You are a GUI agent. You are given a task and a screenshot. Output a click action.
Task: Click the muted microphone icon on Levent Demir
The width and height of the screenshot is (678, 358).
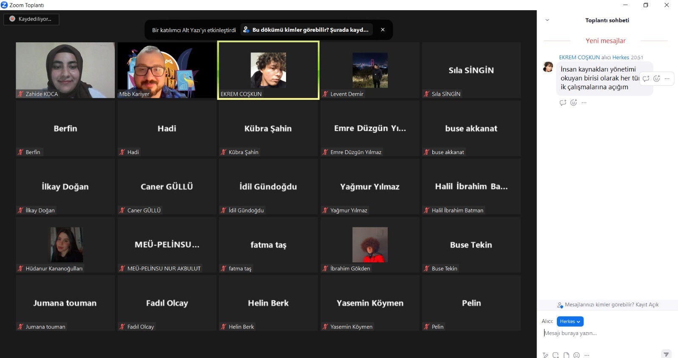point(325,94)
